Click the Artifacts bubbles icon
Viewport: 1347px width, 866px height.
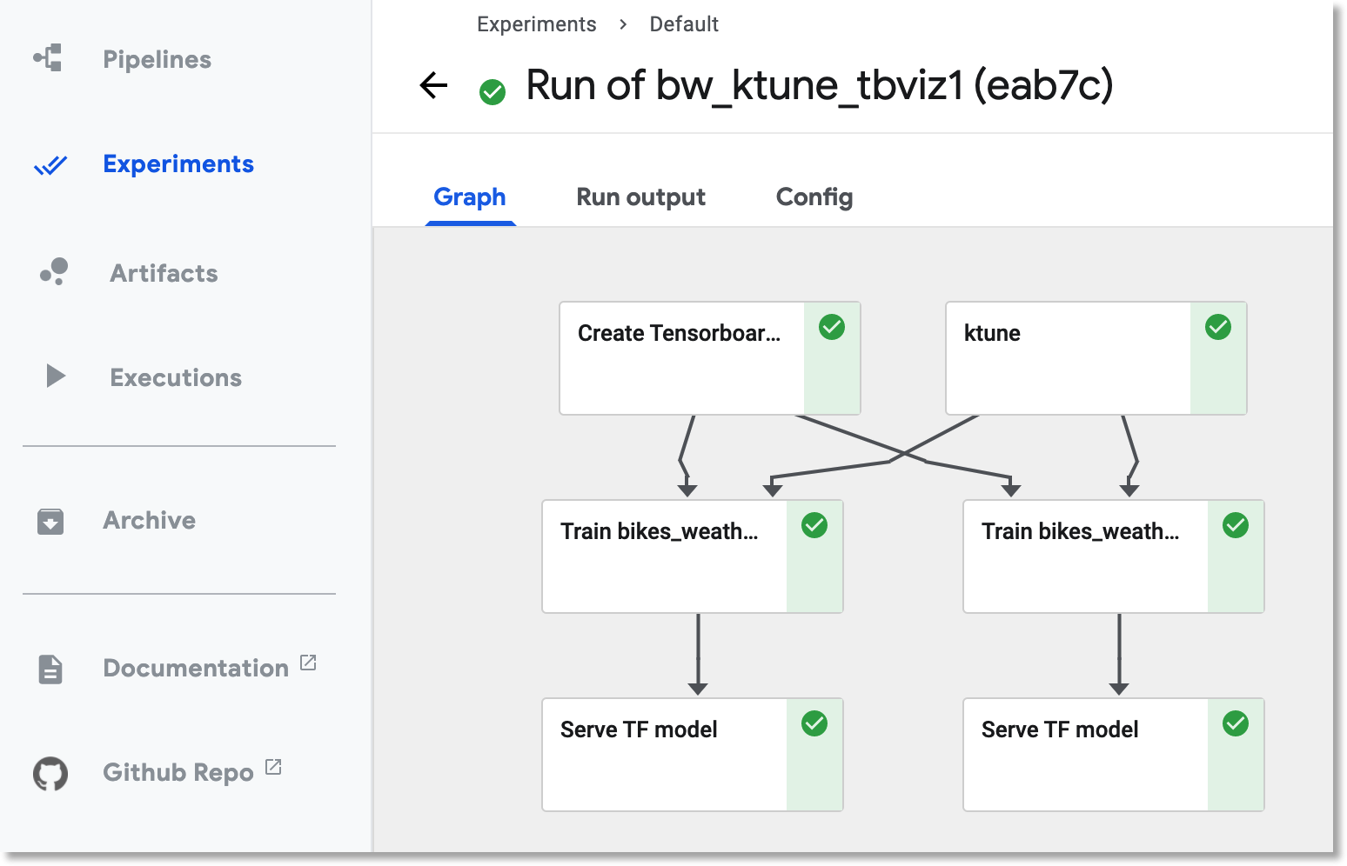point(54,272)
